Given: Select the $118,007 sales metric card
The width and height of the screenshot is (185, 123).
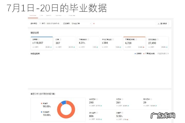Looking at the screenshot, I should pos(42,43).
